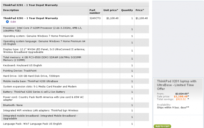
Task: Click the blue arrow icon beside Edit
Action: click(7, 22)
